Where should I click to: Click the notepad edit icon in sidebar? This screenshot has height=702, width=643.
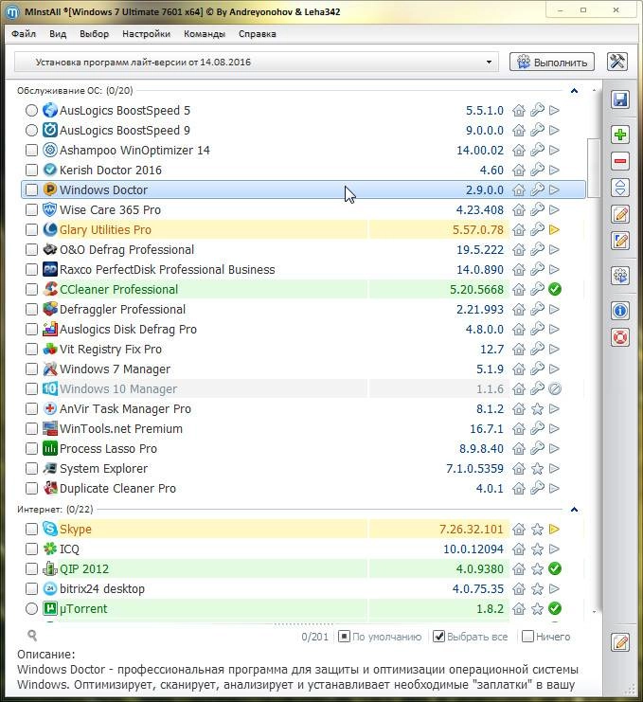(x=620, y=214)
